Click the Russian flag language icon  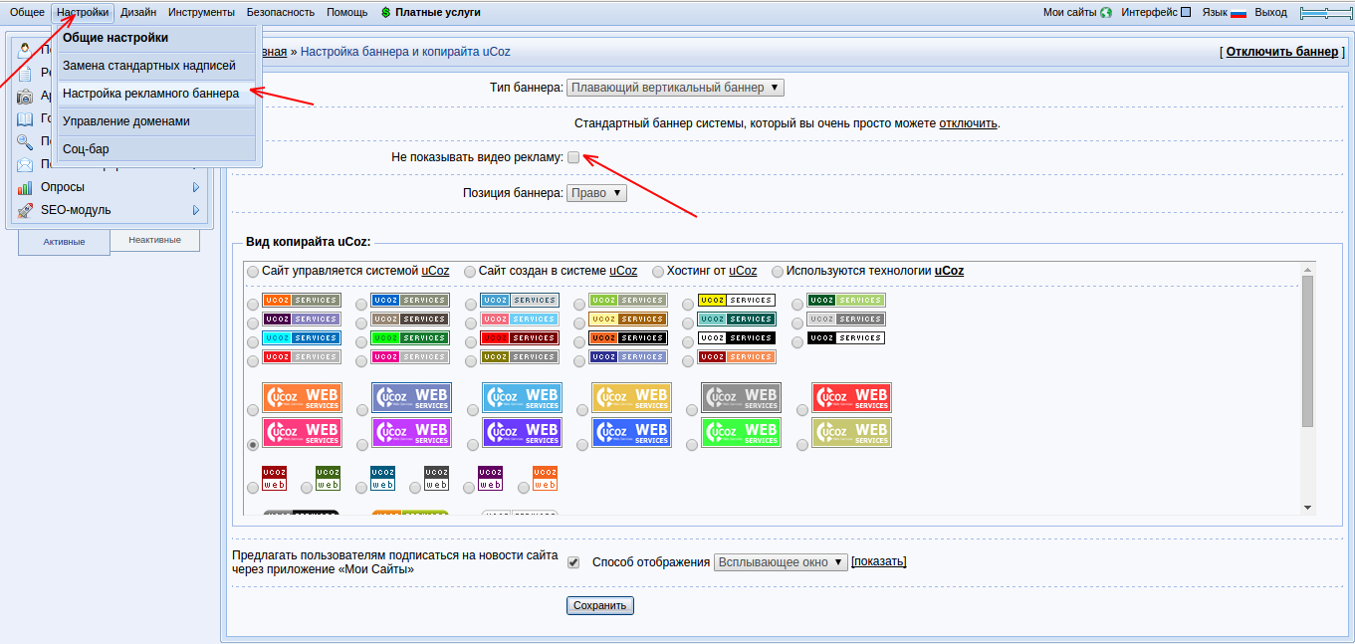click(1239, 13)
